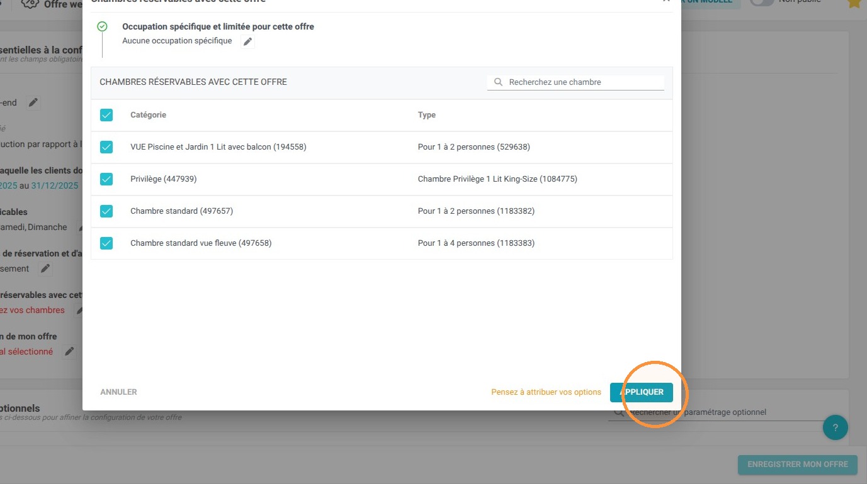Click "Aucune occupation spécifique" text
The height and width of the screenshot is (484, 867).
pyautogui.click(x=177, y=41)
